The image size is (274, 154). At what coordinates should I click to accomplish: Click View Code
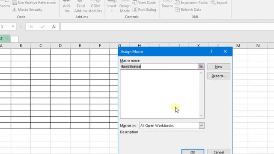[x=144, y=3]
